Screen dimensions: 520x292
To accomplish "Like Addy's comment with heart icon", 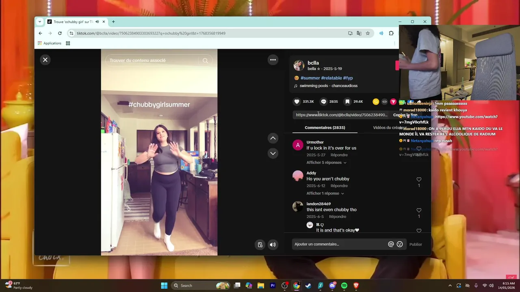I will click(419, 180).
